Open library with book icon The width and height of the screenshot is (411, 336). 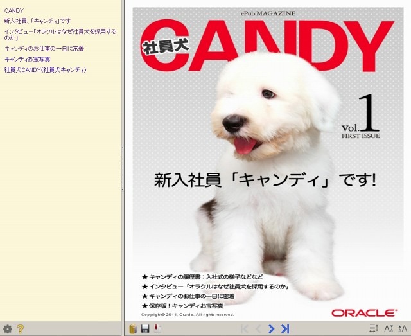(133, 329)
